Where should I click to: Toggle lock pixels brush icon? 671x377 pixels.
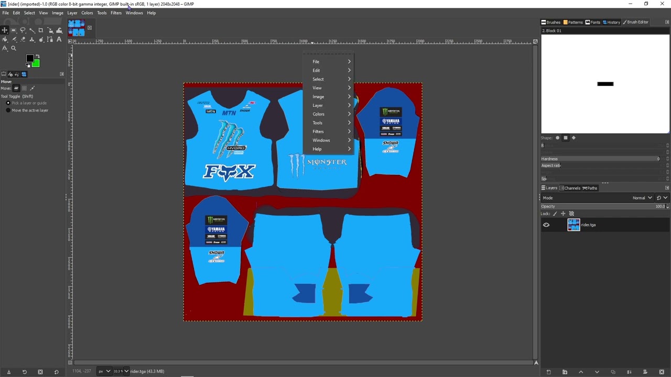click(x=555, y=214)
